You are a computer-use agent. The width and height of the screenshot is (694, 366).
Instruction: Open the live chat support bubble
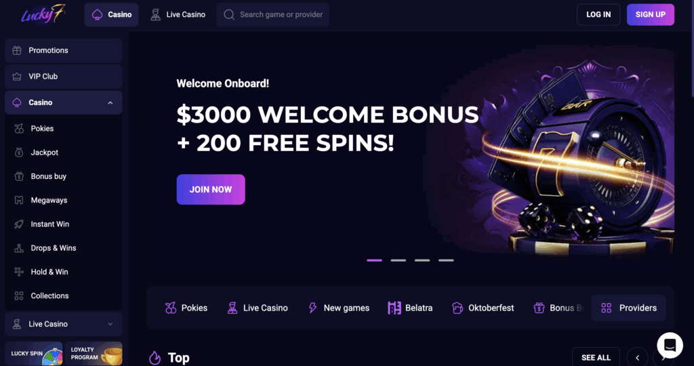point(670,345)
